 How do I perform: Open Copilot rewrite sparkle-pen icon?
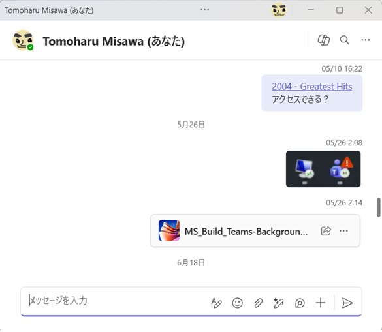(279, 303)
